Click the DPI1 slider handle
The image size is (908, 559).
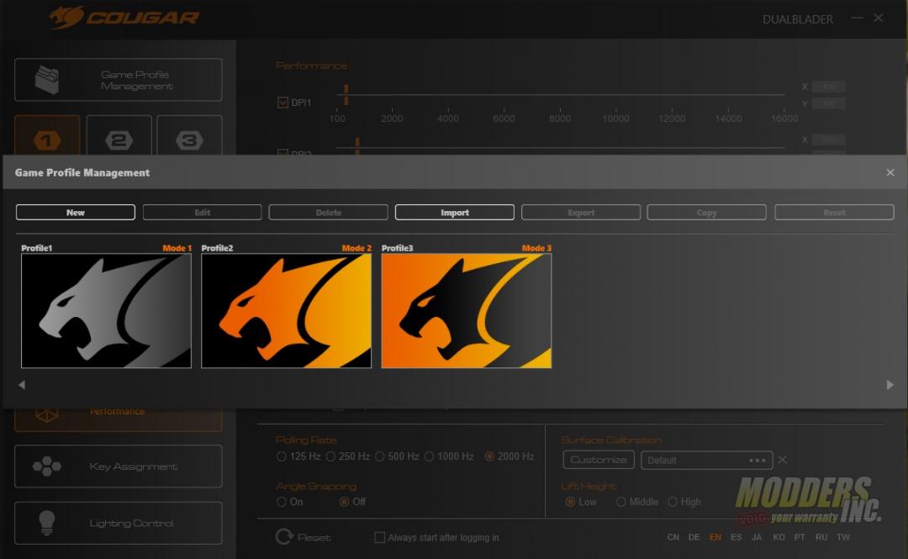click(x=346, y=94)
